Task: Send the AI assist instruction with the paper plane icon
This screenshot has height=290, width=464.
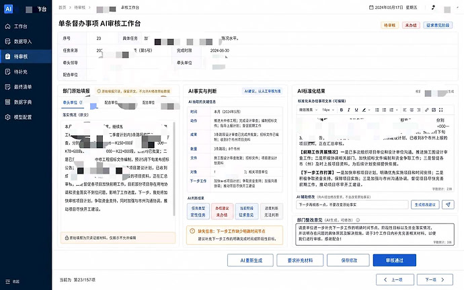Action: coord(448,205)
